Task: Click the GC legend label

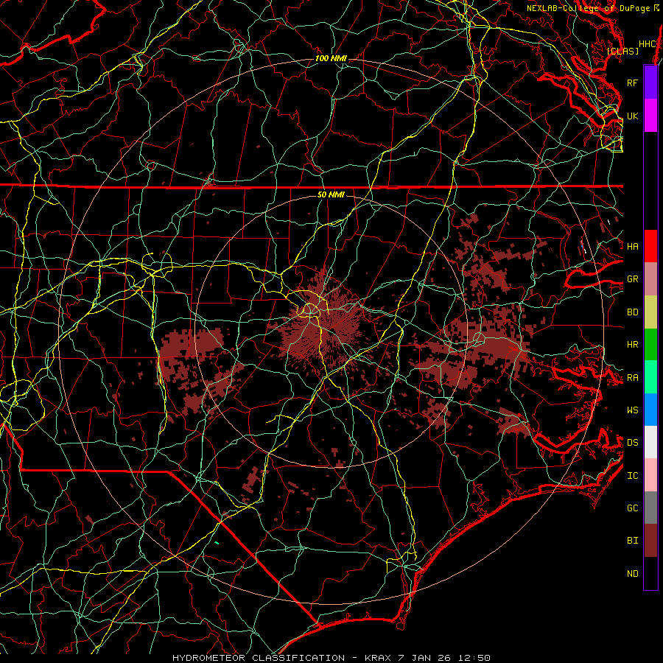Action: (x=632, y=508)
